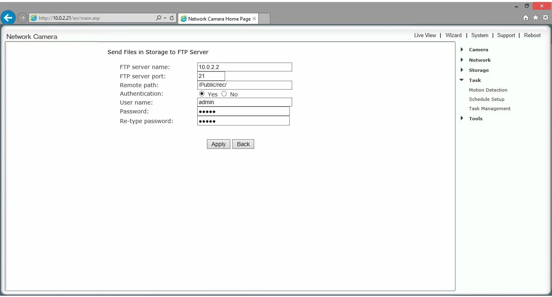Click the Task label in sidebar
552x297 pixels.
(475, 80)
